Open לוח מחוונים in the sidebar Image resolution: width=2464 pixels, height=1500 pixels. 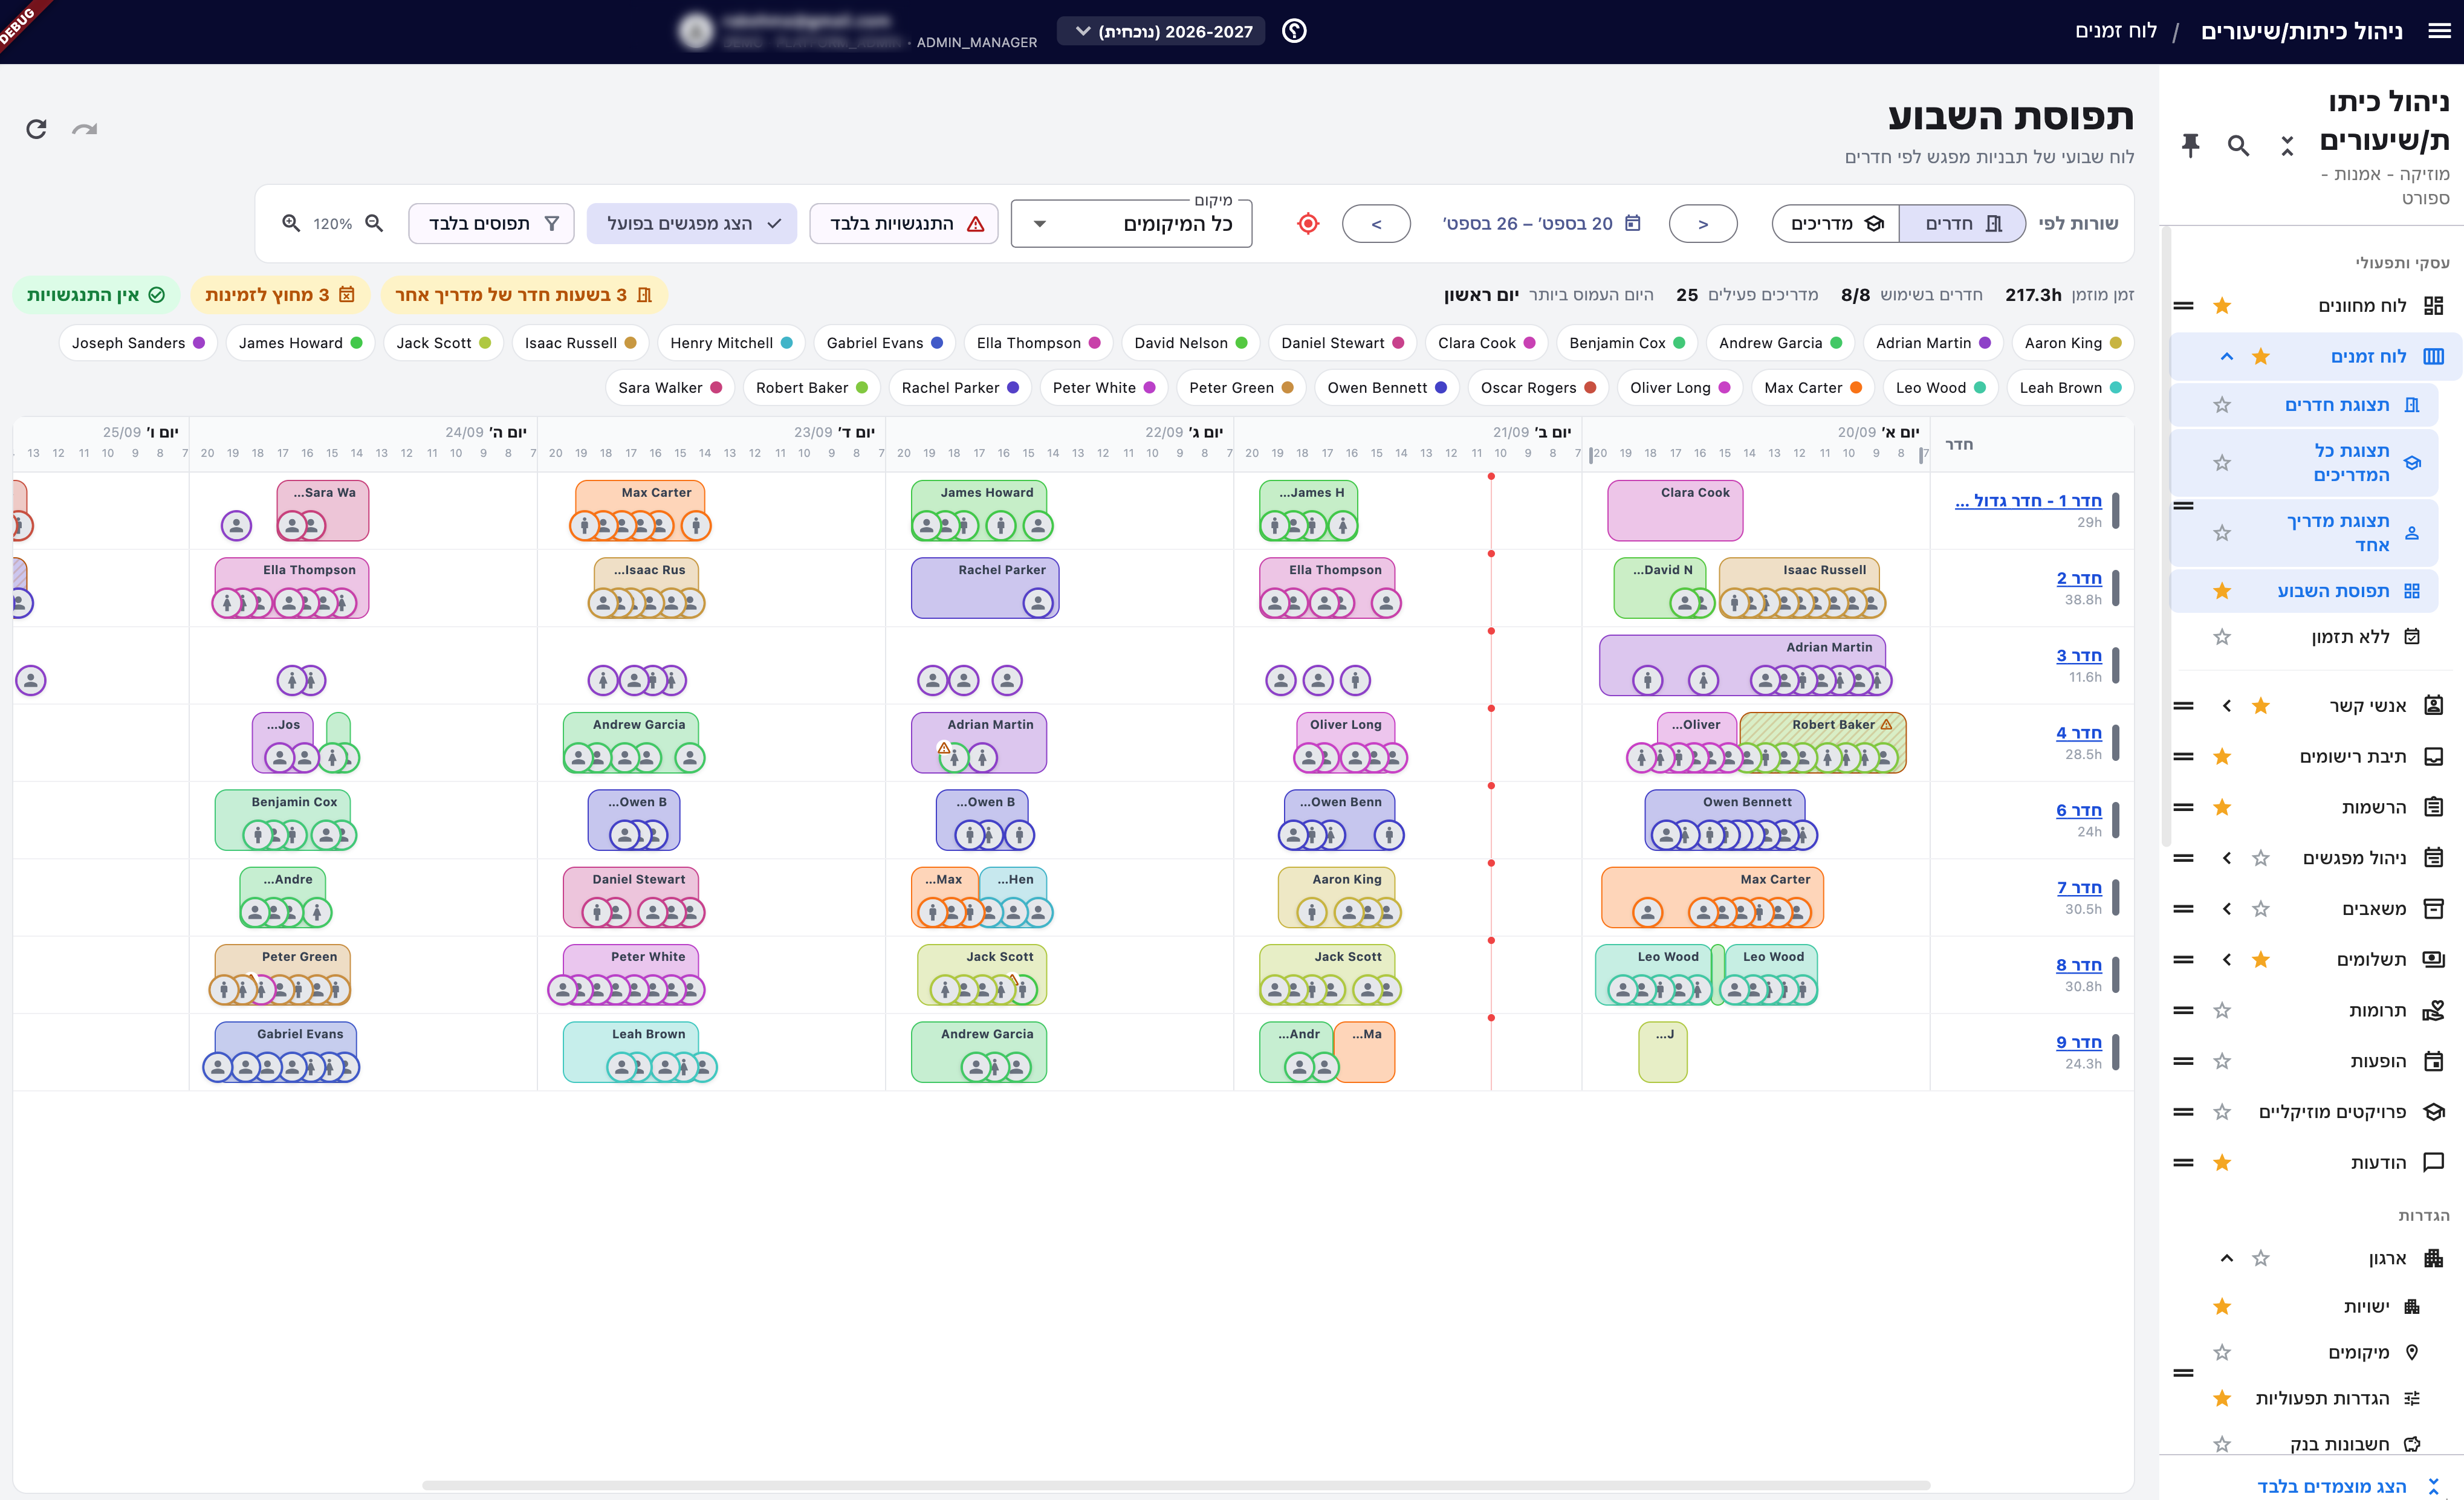pyautogui.click(x=2362, y=306)
